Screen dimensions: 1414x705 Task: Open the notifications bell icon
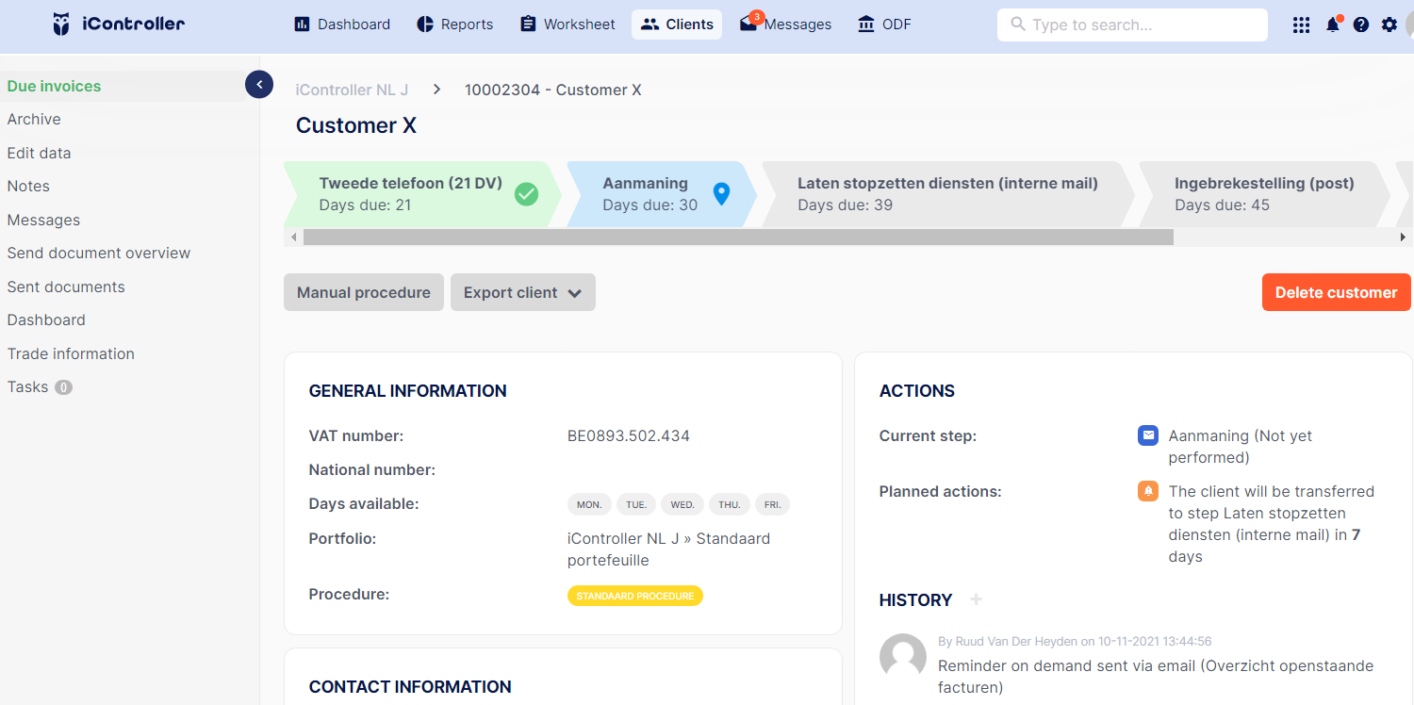[x=1333, y=25]
